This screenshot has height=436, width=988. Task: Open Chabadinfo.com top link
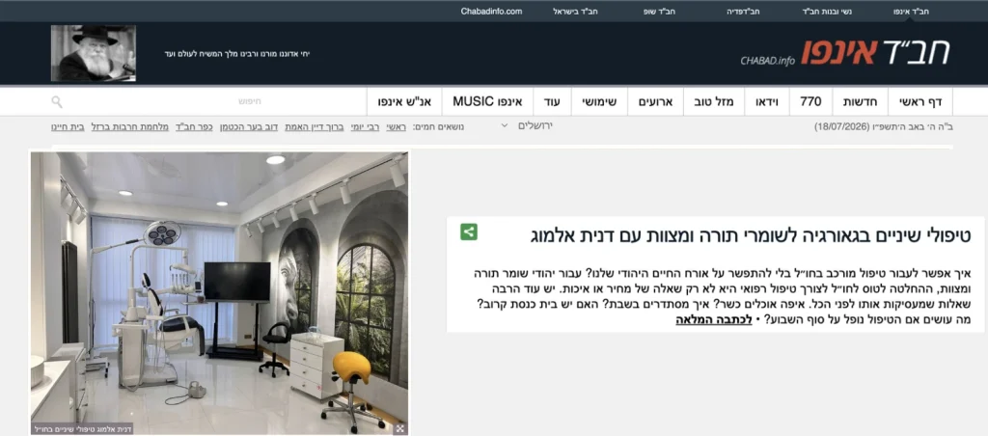(x=491, y=12)
